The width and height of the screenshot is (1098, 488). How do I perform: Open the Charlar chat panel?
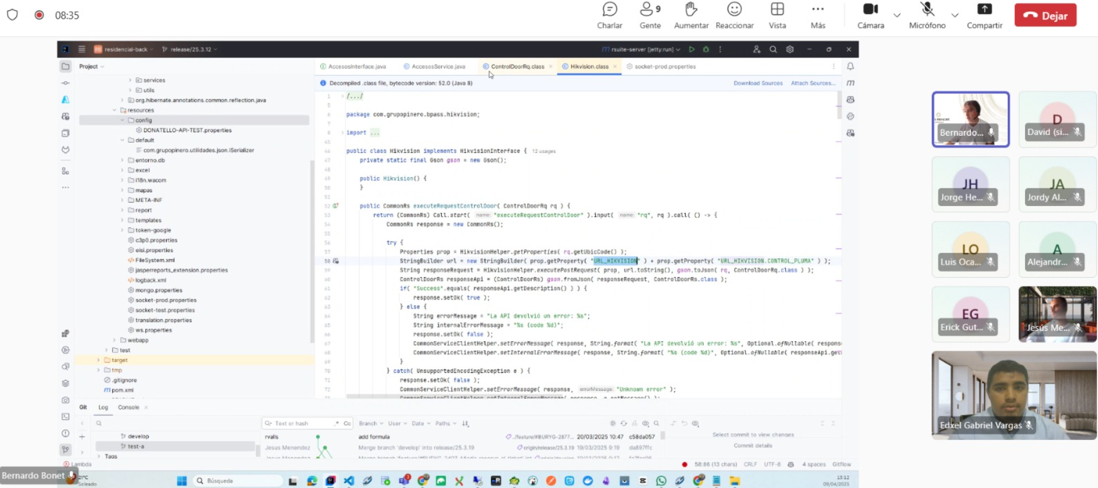click(609, 16)
